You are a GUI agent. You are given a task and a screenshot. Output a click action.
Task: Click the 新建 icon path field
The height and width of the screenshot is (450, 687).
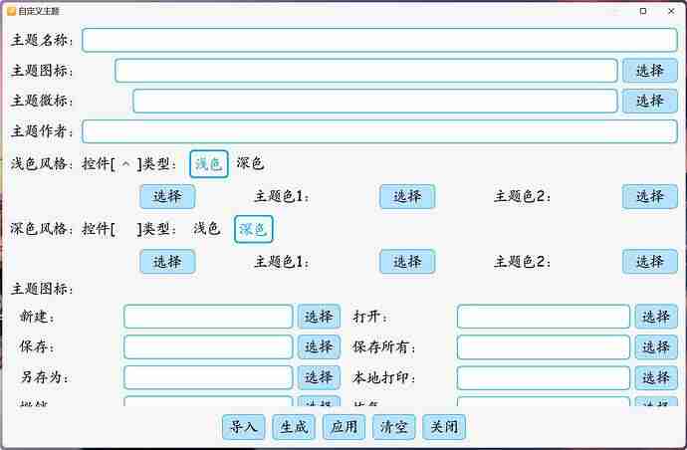208,317
